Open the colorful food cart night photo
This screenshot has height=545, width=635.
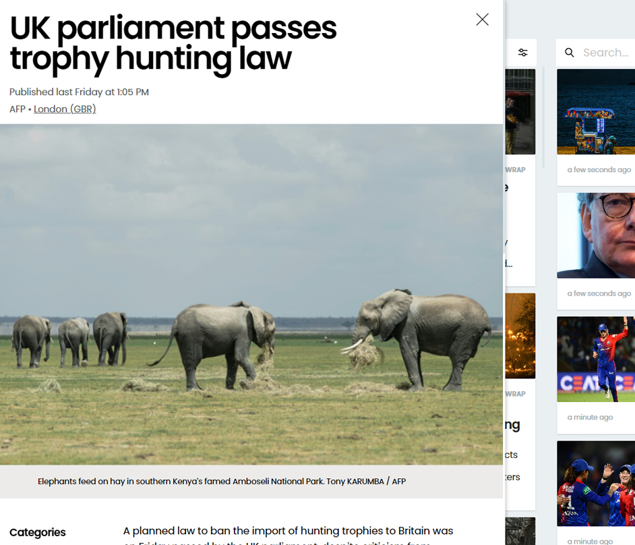[596, 112]
